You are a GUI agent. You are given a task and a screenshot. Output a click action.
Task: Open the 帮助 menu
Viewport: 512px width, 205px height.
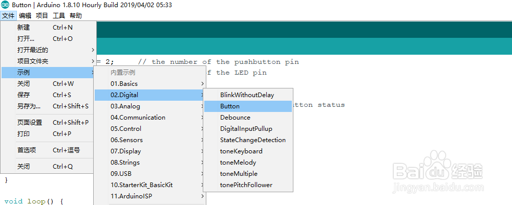click(76, 16)
